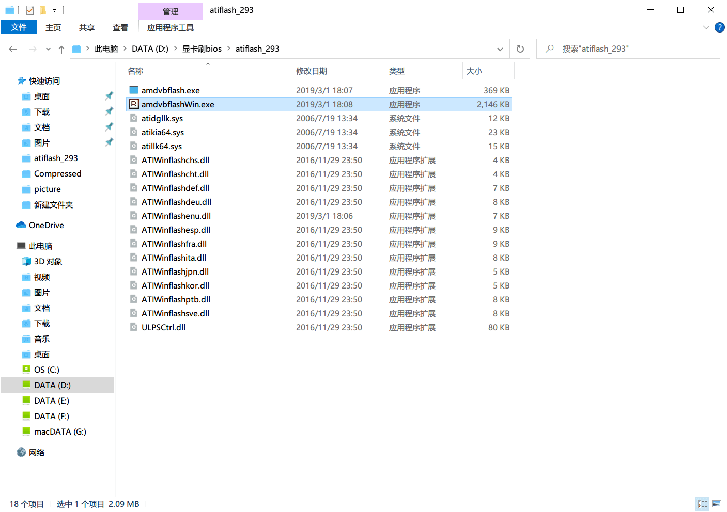This screenshot has width=727, height=512.
Task: Sort by 修改日期 column header
Action: coord(312,71)
